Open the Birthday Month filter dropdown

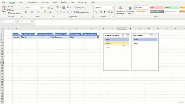click(x=36, y=34)
